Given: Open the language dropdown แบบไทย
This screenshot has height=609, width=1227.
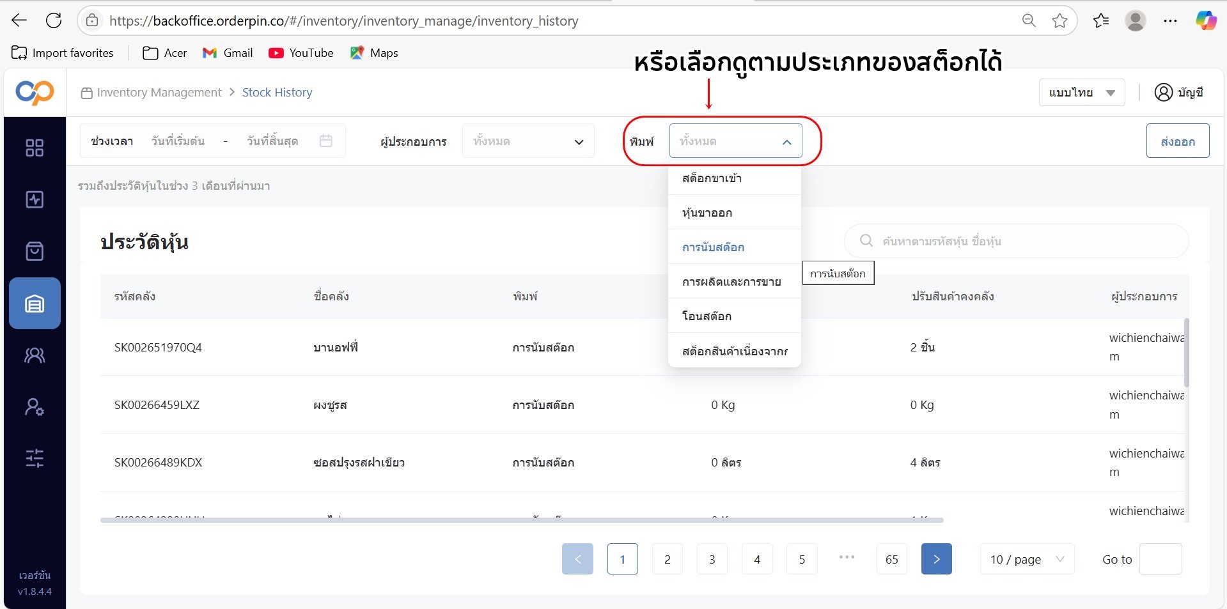Looking at the screenshot, I should (x=1082, y=93).
